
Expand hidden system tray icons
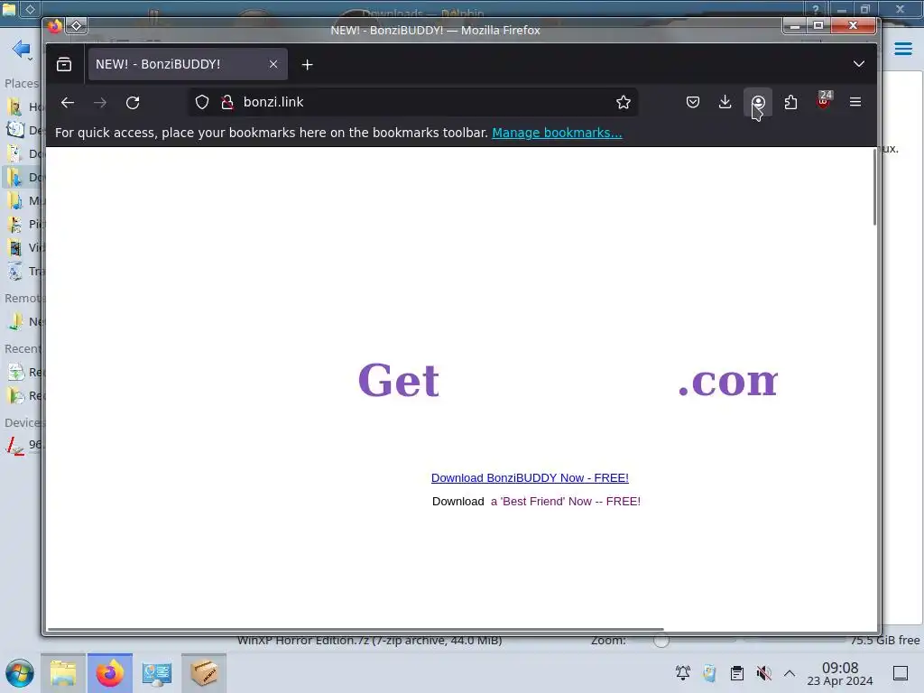(790, 673)
